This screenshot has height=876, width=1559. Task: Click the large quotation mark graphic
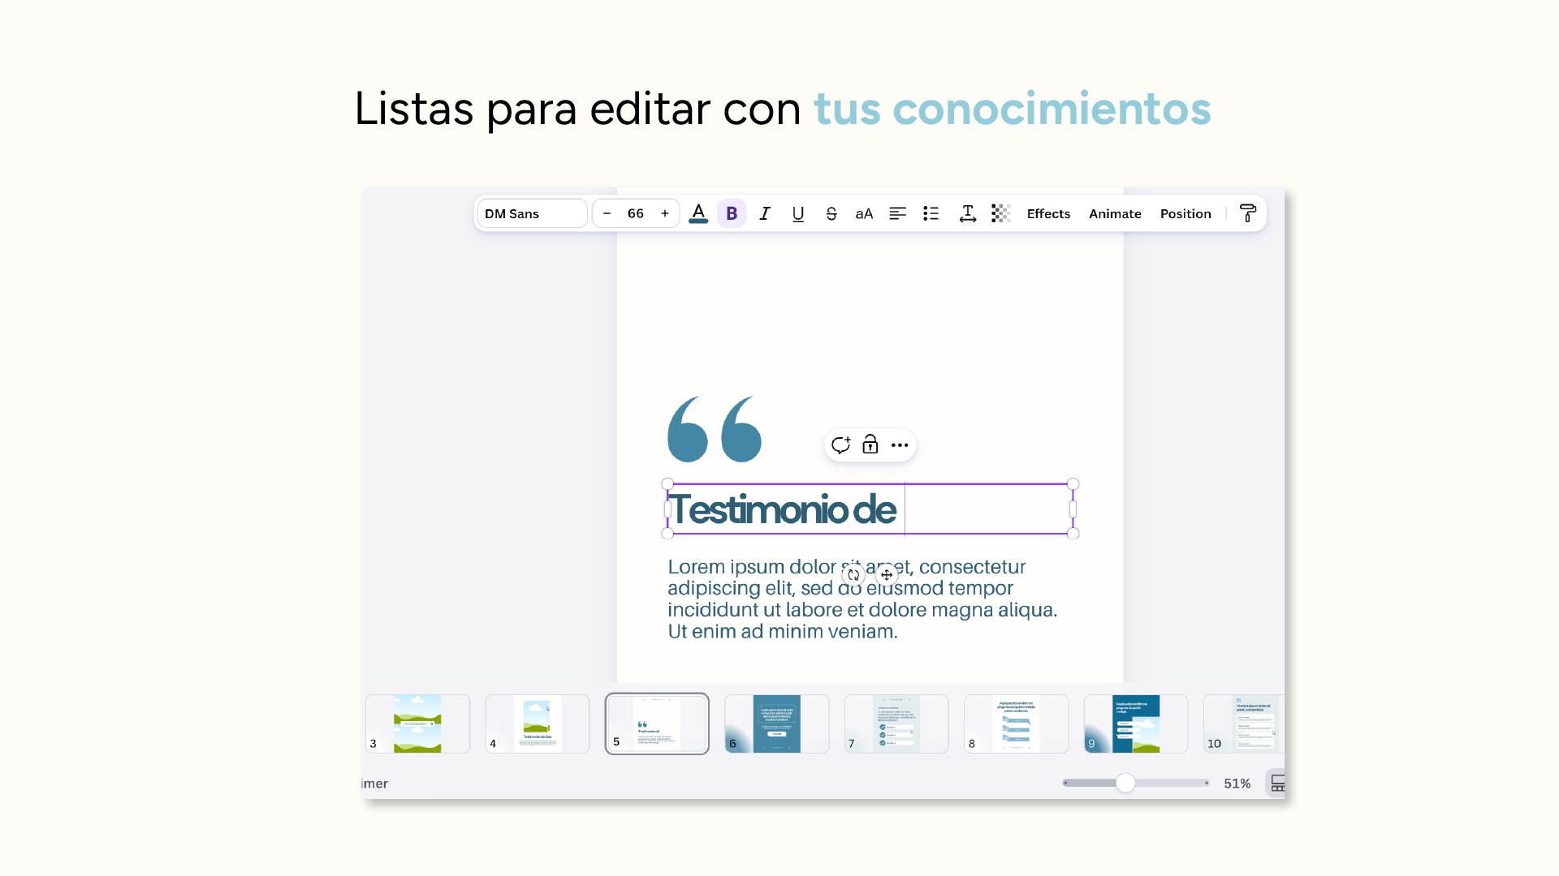(x=715, y=429)
